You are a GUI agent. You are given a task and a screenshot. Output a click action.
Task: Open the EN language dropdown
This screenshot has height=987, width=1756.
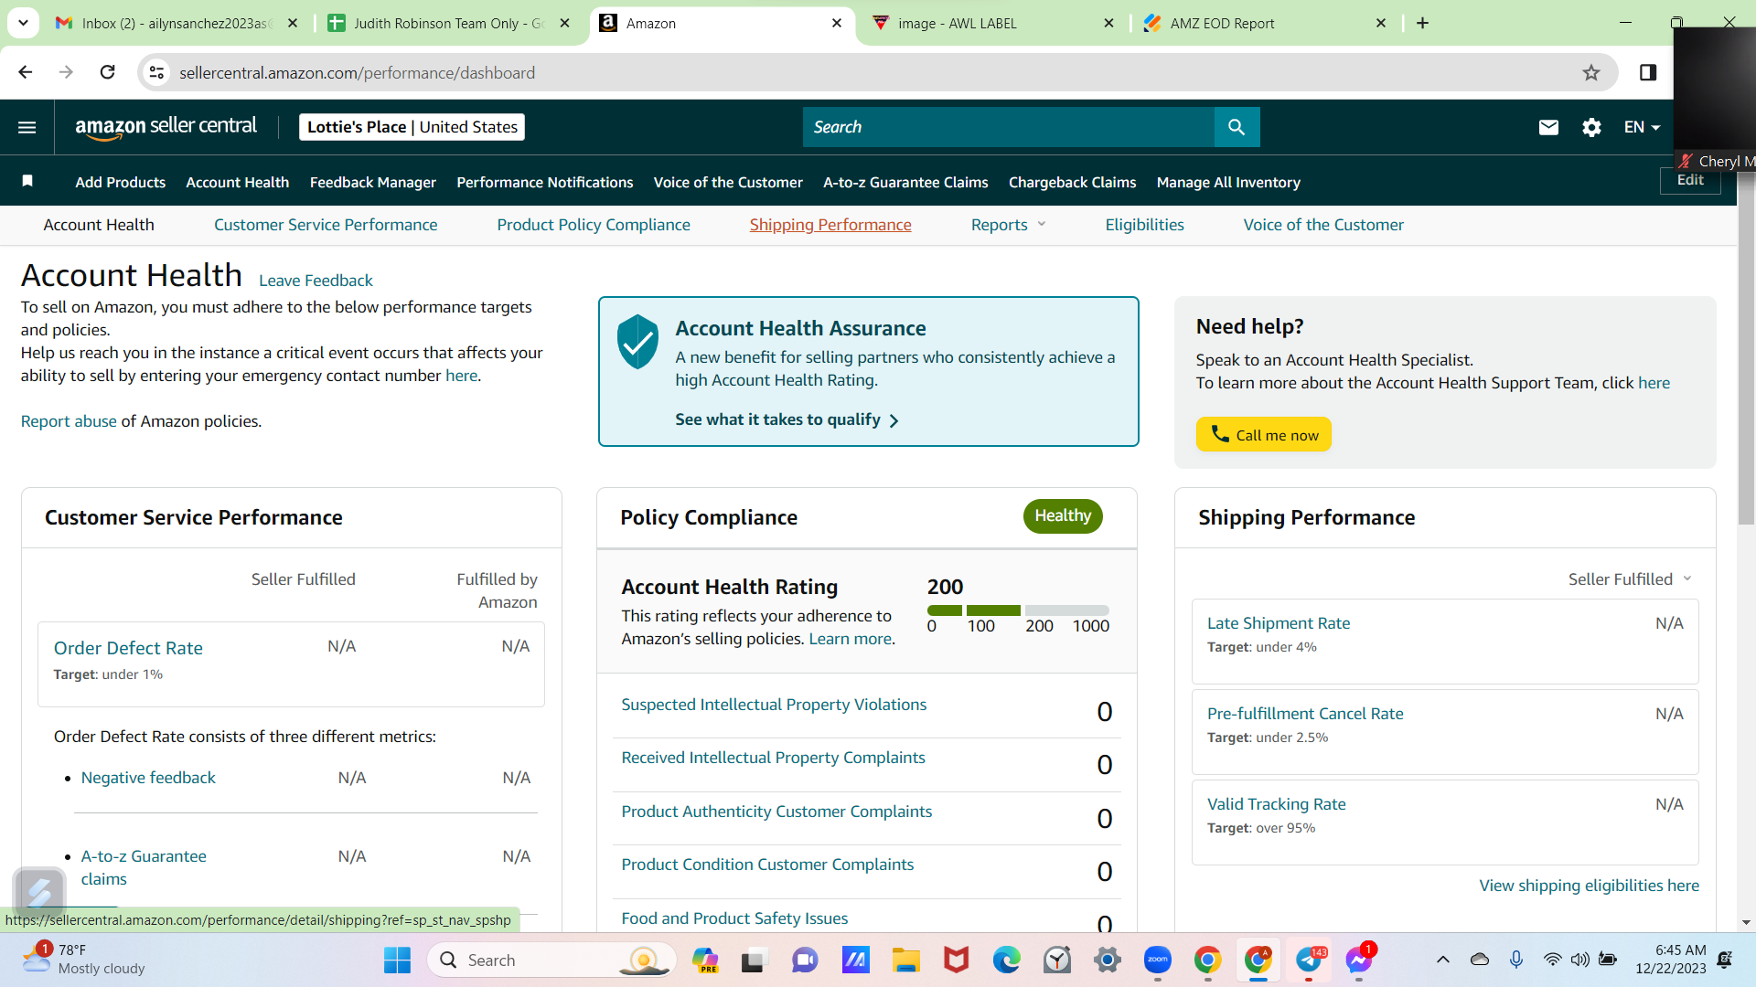coord(1642,127)
